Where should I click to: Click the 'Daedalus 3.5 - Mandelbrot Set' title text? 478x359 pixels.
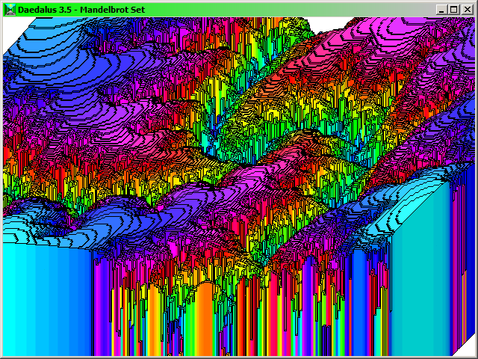(x=81, y=9)
